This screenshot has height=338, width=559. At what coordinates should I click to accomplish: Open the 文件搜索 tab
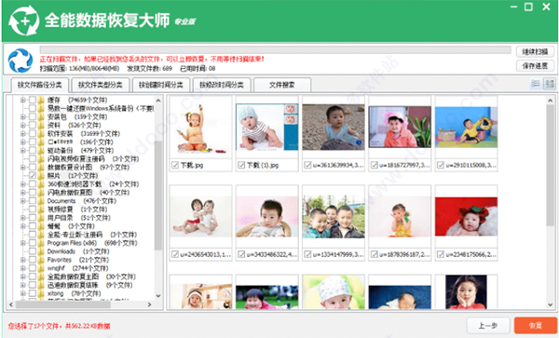tap(282, 85)
